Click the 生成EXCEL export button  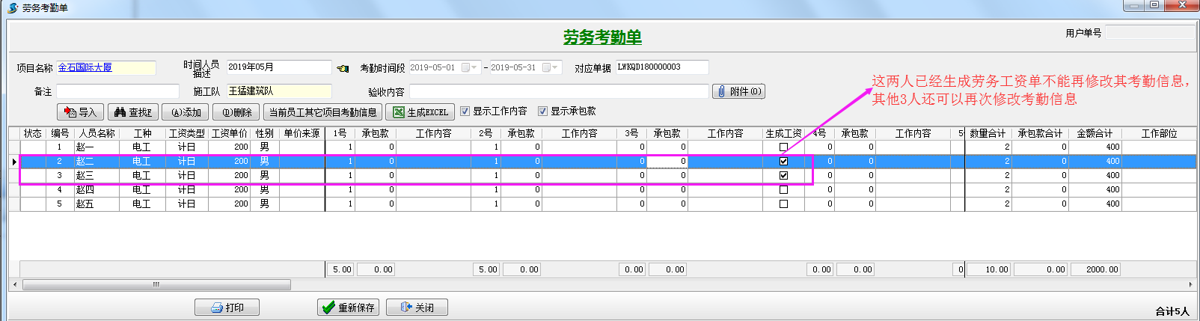pyautogui.click(x=420, y=112)
